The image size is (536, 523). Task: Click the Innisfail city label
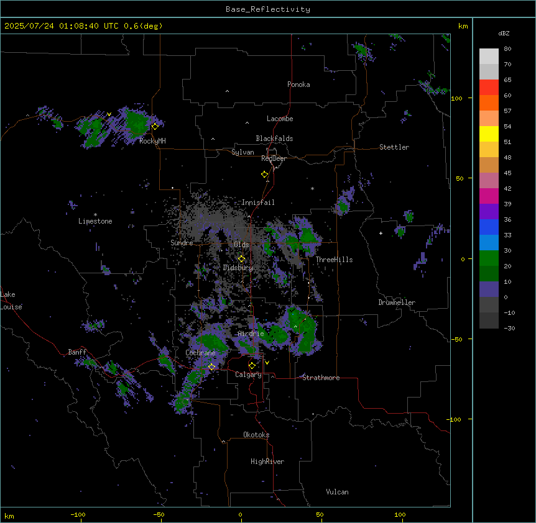click(258, 202)
